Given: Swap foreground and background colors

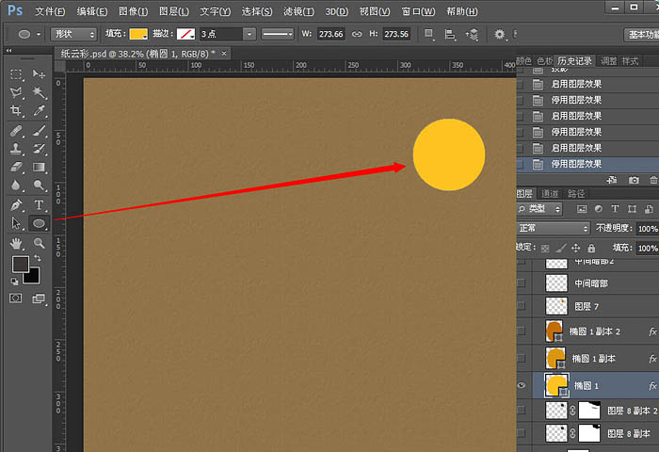Looking at the screenshot, I should [x=38, y=258].
